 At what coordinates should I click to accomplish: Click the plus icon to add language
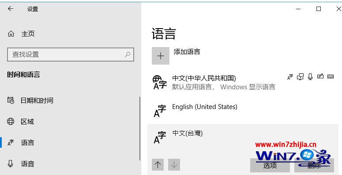point(161,56)
